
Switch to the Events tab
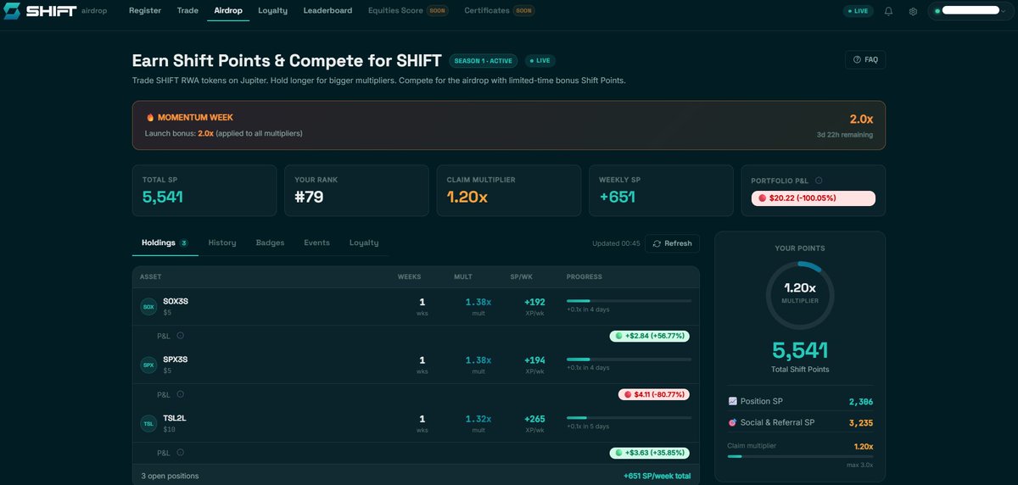pyautogui.click(x=316, y=243)
